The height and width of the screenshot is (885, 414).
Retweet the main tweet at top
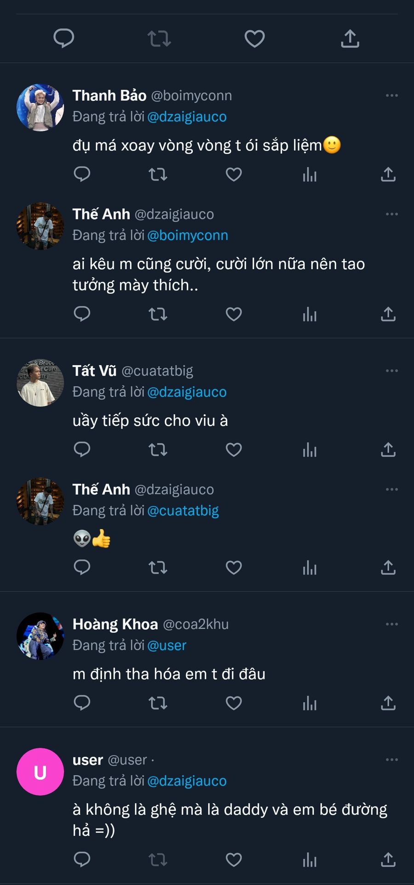(x=159, y=39)
